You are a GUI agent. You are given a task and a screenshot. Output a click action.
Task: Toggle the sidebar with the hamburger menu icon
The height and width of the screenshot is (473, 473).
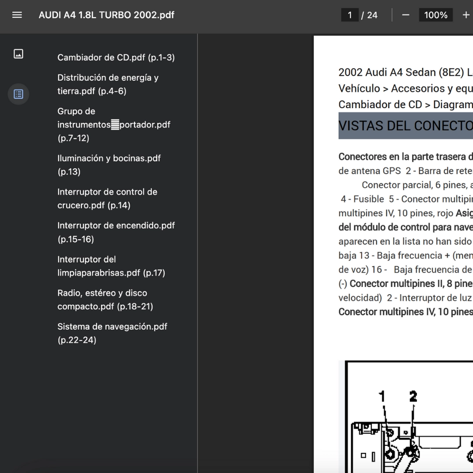click(x=17, y=15)
